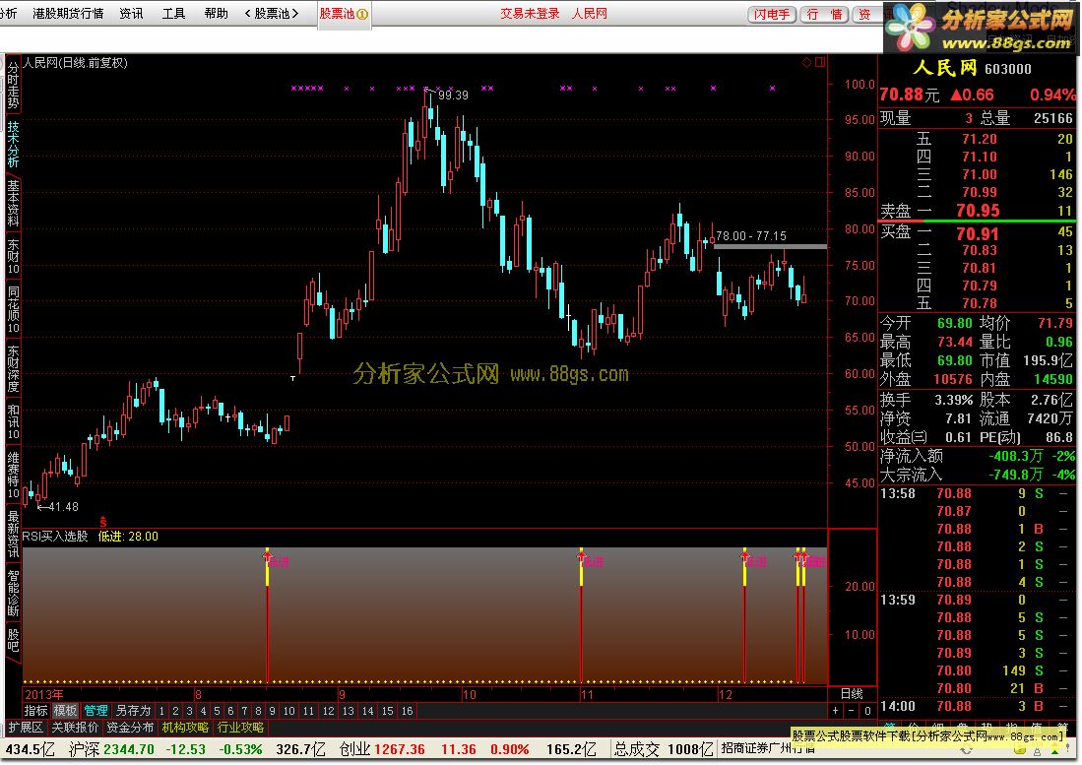Screen dimensions: 1082x765
Task: Select template number 9
Action: click(x=272, y=711)
